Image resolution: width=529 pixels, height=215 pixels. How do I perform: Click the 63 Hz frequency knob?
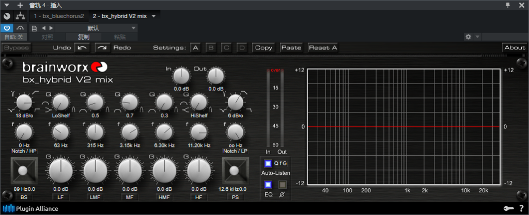coord(61,132)
